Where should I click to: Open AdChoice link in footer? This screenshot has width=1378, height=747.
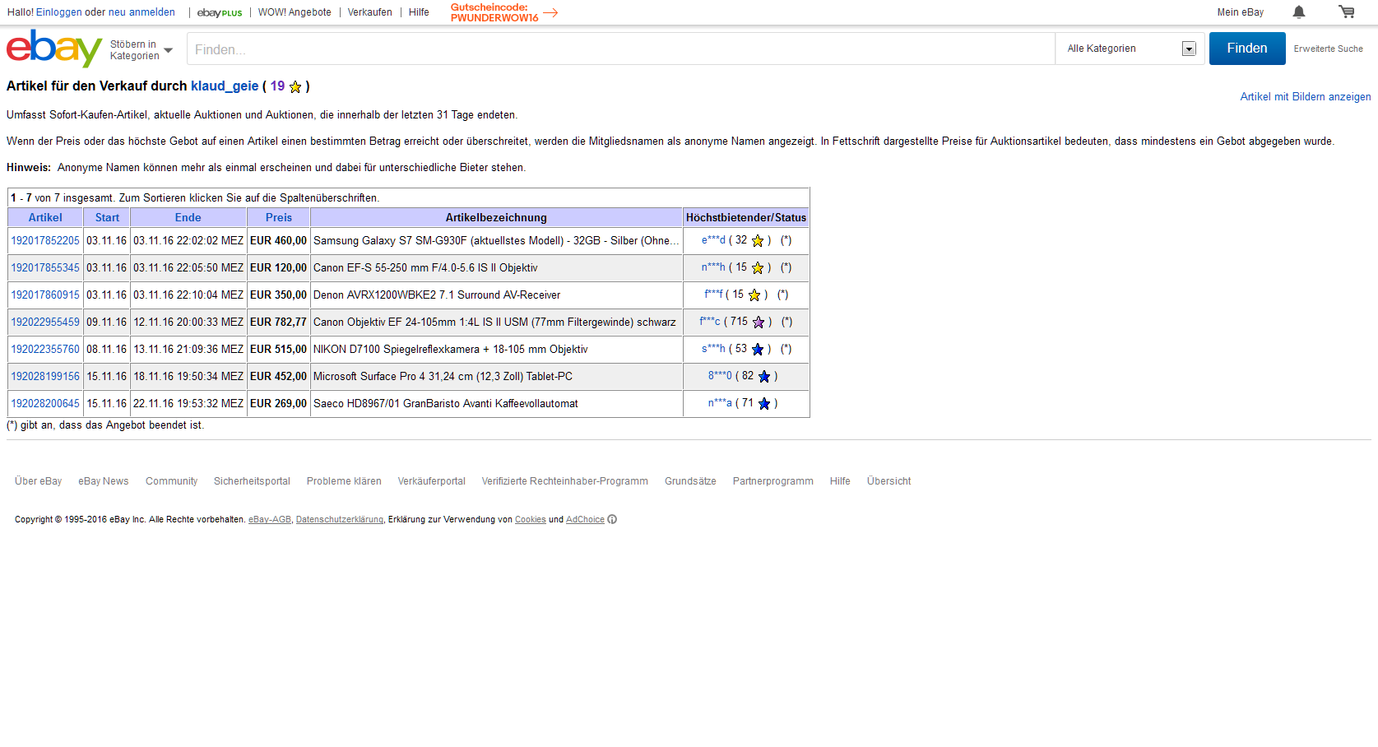585,520
